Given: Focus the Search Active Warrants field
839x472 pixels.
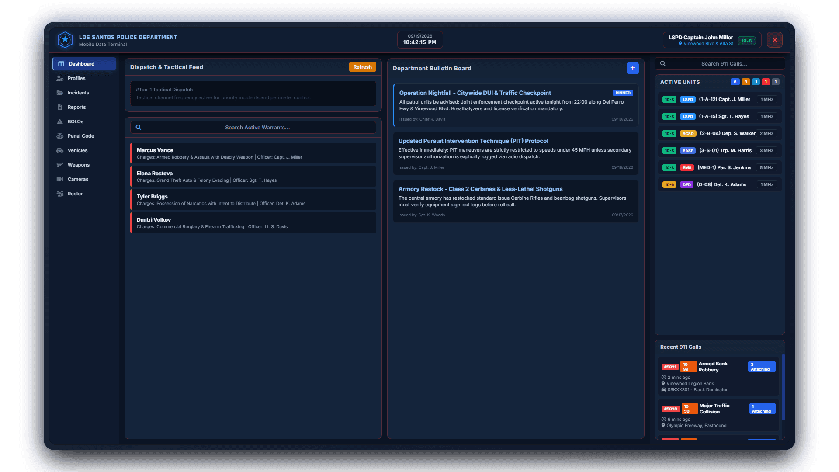Looking at the screenshot, I should (253, 128).
